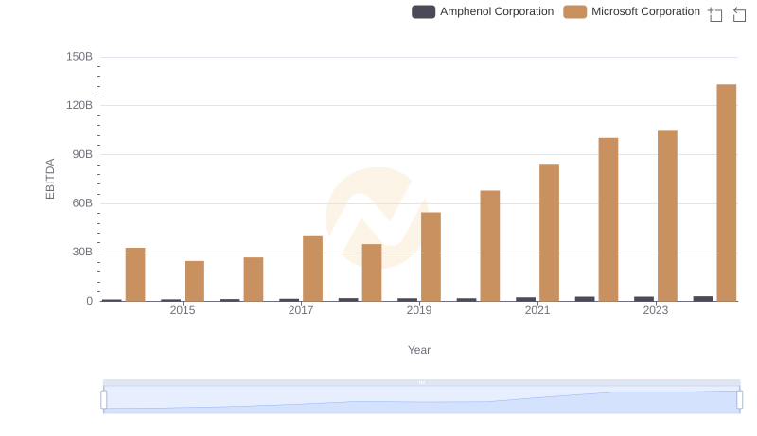Click the area zoom tool icon
This screenshot has width=757, height=436.
tap(715, 14)
